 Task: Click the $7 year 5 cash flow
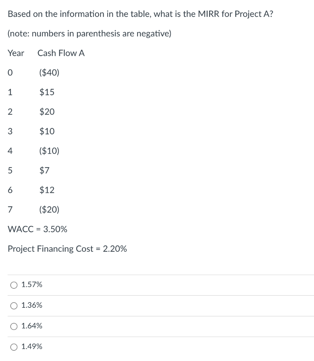(44, 170)
